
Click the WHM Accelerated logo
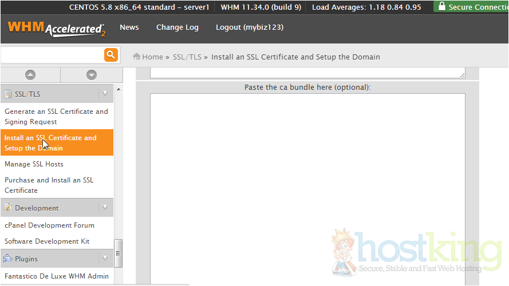point(56,29)
